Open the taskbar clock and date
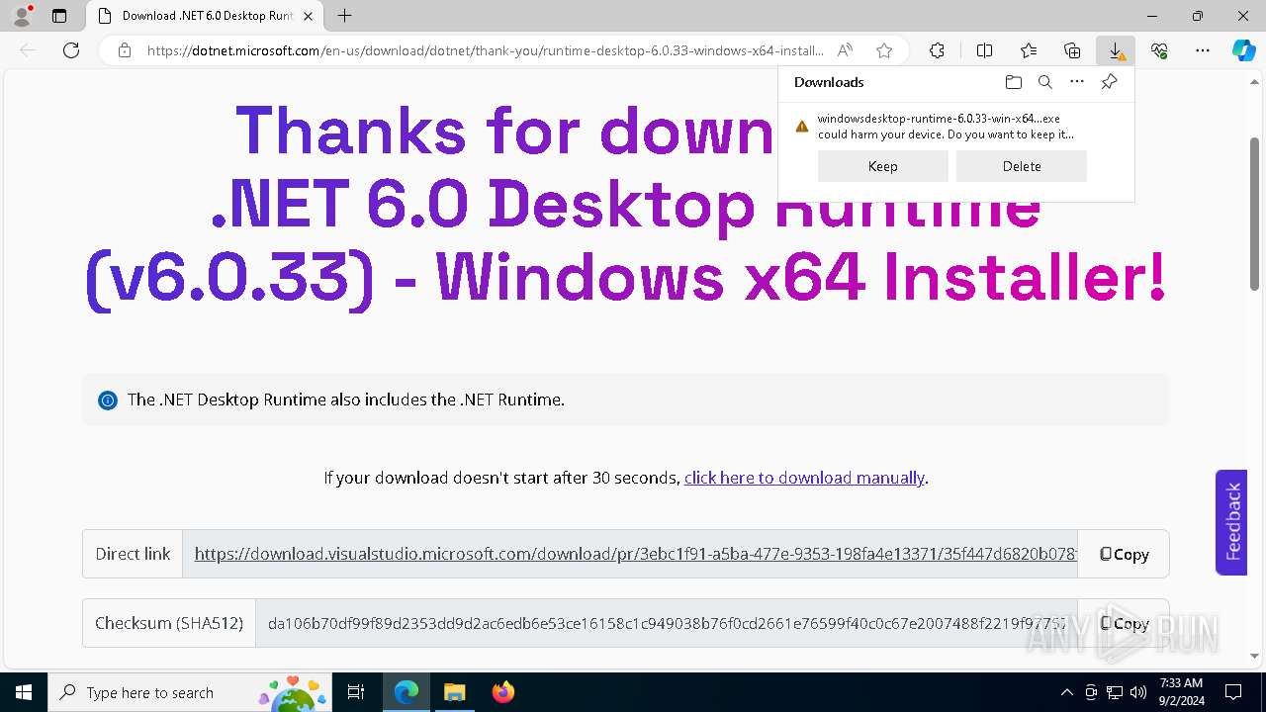The height and width of the screenshot is (712, 1266). [1181, 692]
